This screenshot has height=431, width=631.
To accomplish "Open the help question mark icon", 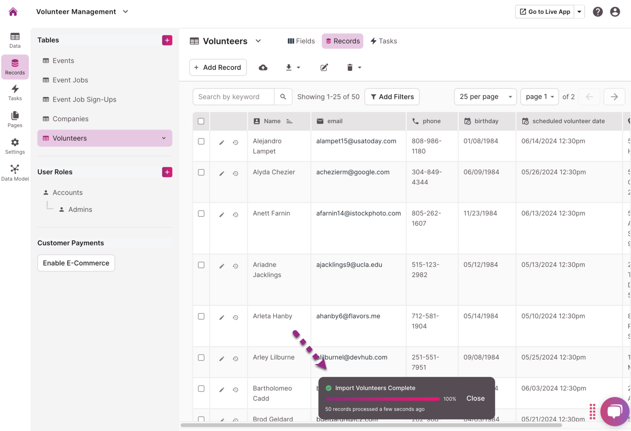I will 597,12.
